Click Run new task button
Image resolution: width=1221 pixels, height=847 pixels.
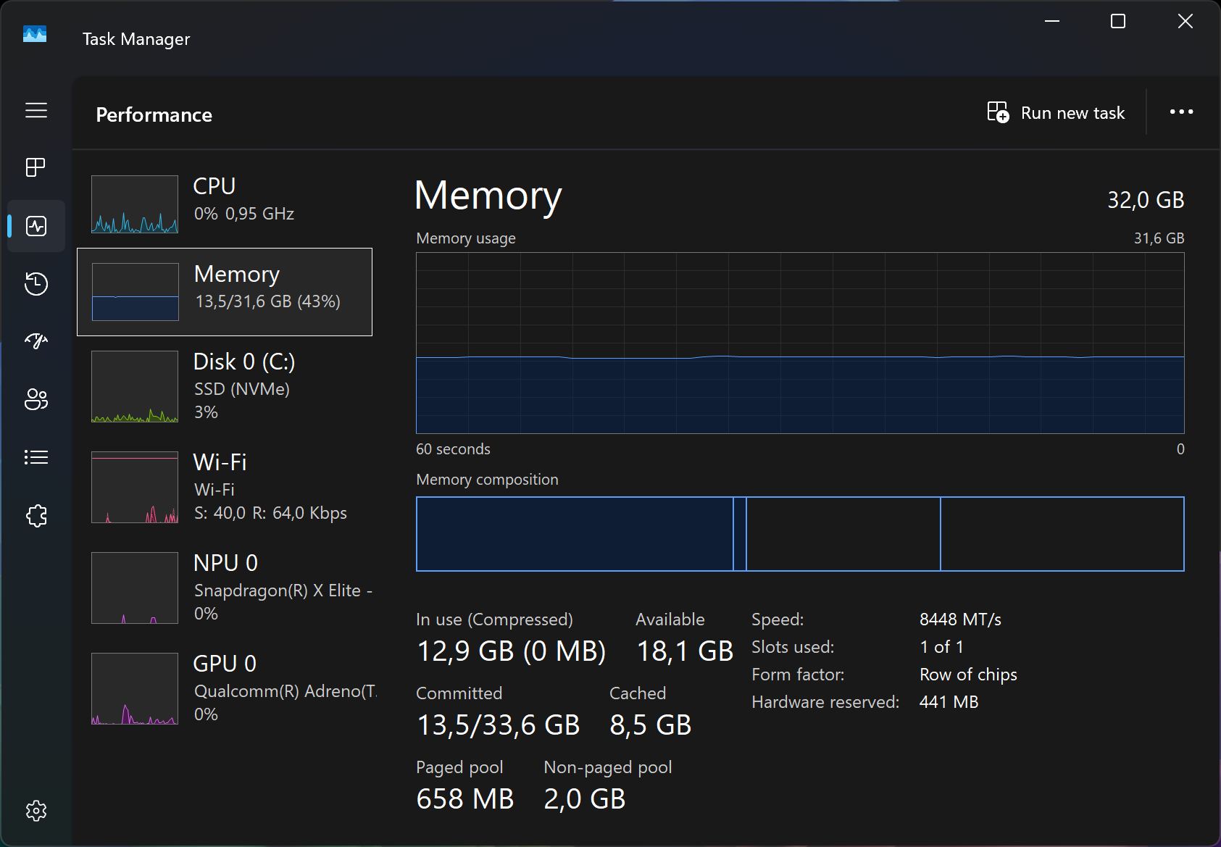[x=1057, y=113]
